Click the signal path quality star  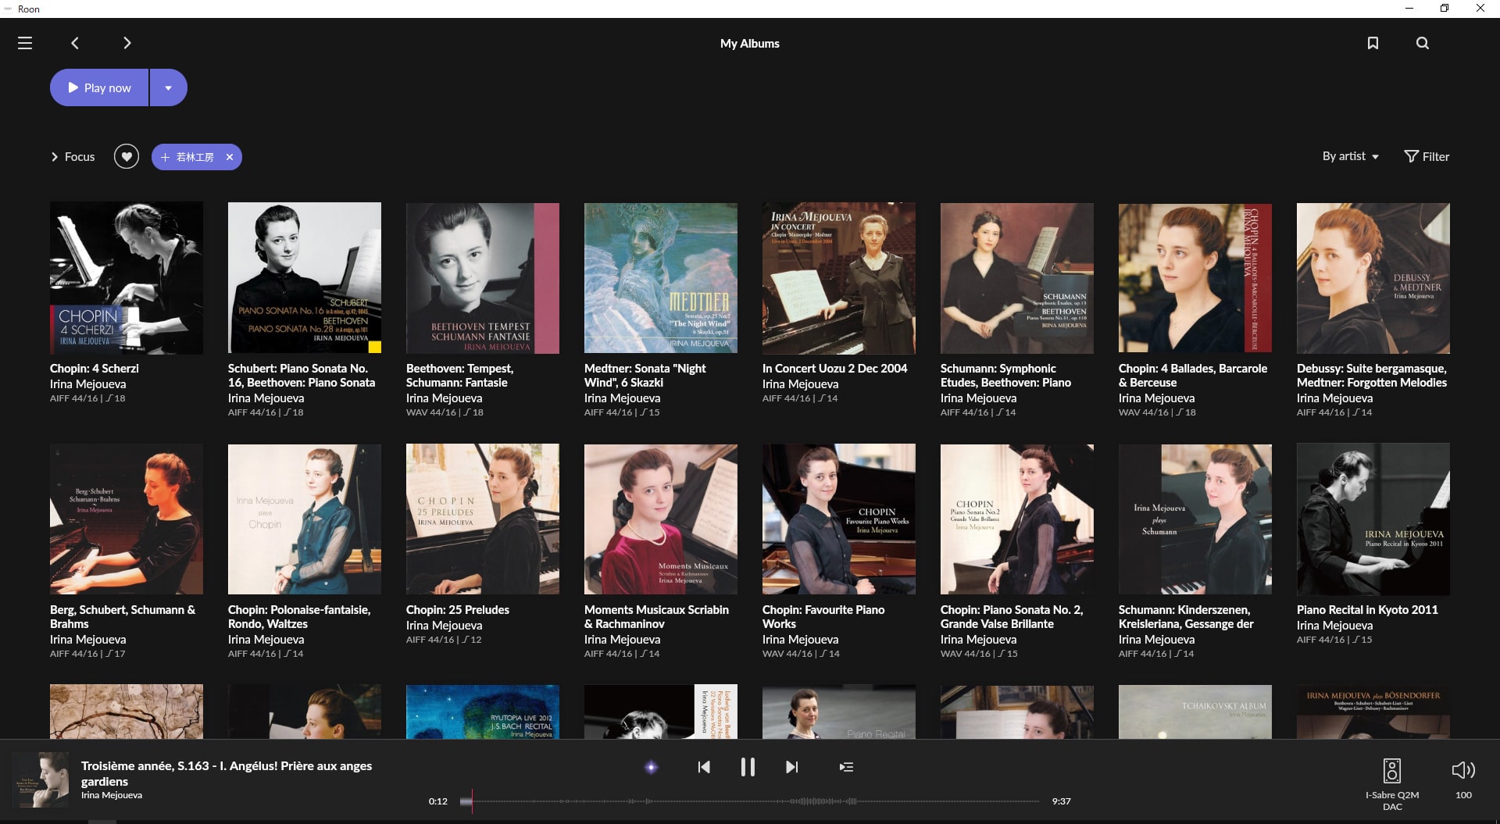pyautogui.click(x=651, y=767)
